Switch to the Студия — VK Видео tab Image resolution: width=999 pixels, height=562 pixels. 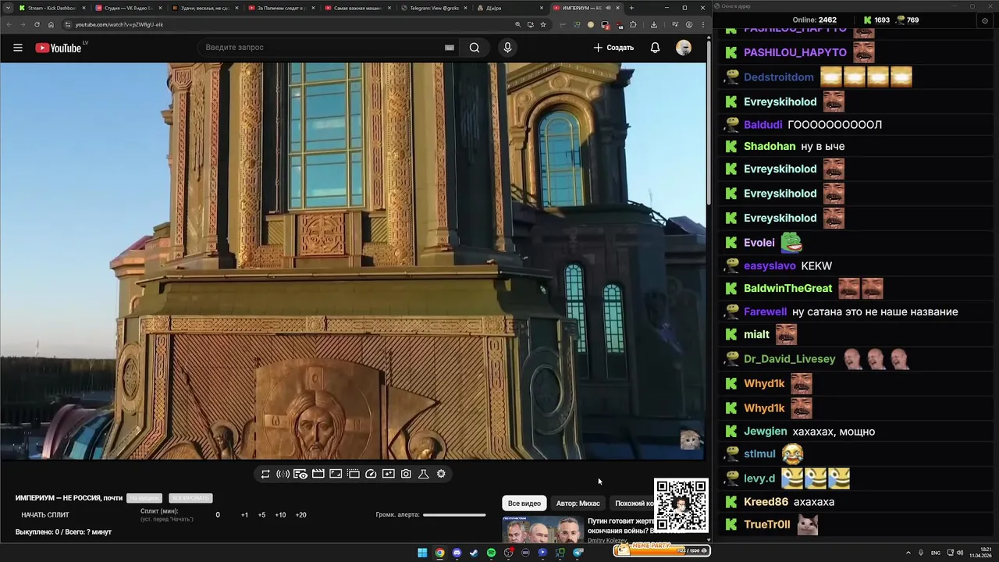(127, 8)
